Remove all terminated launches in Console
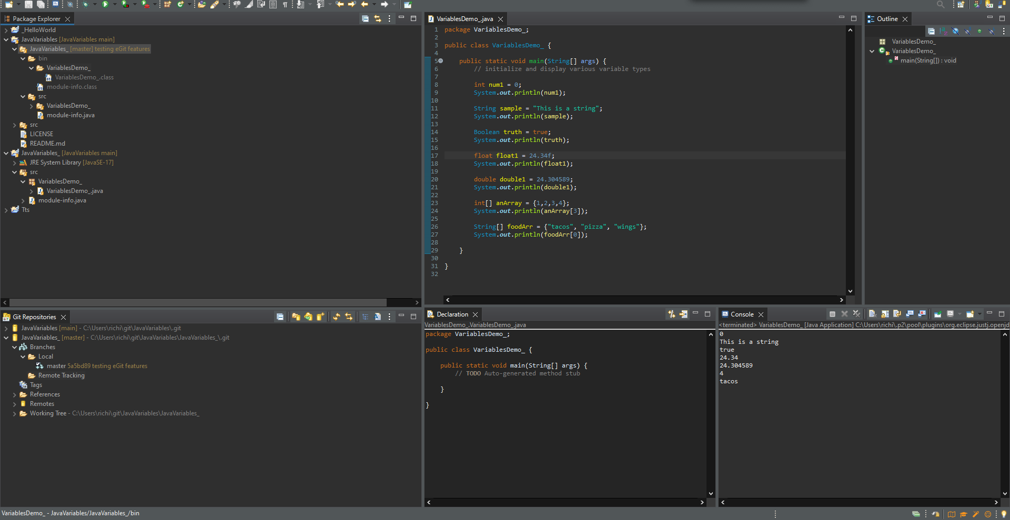Screen dimensions: 1010x520 pos(856,314)
